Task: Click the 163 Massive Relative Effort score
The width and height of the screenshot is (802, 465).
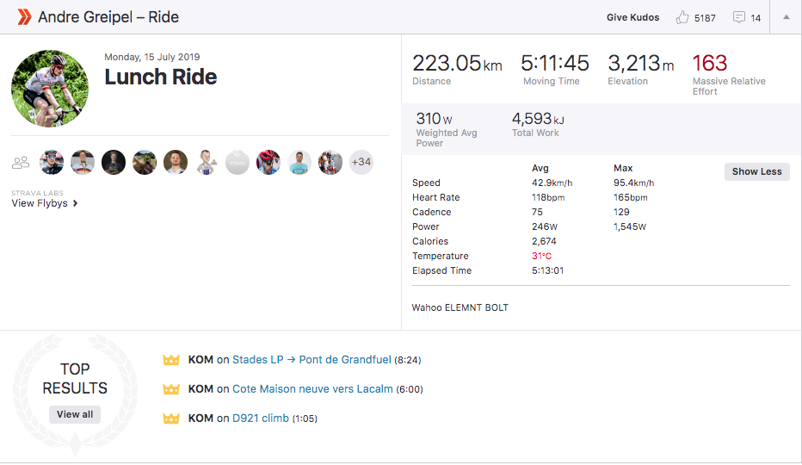Action: coord(709,64)
